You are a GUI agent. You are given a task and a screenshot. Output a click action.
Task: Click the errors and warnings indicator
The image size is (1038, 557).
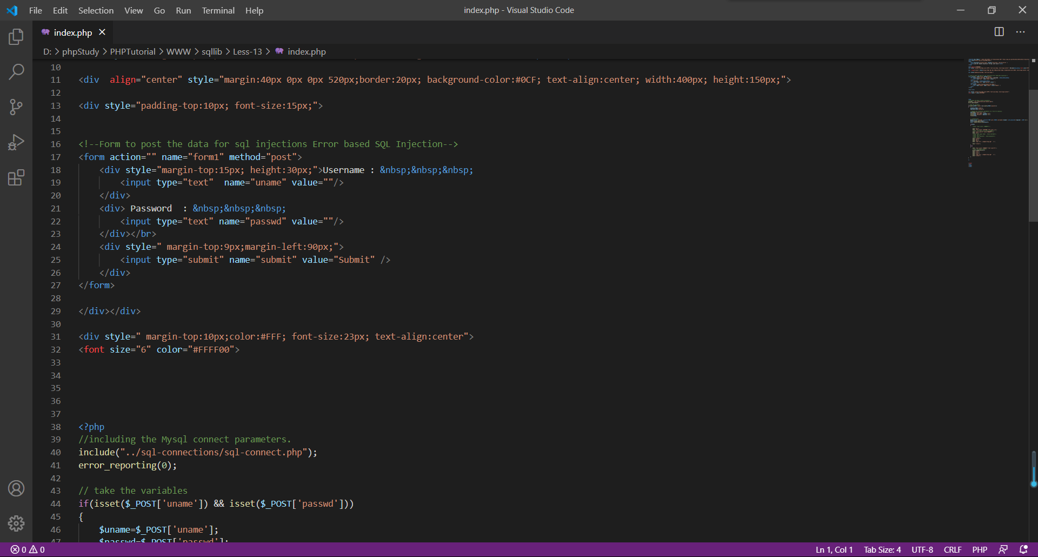tap(28, 549)
